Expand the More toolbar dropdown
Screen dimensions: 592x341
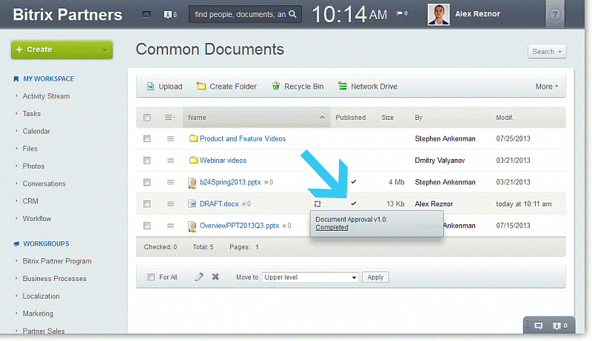click(x=546, y=87)
